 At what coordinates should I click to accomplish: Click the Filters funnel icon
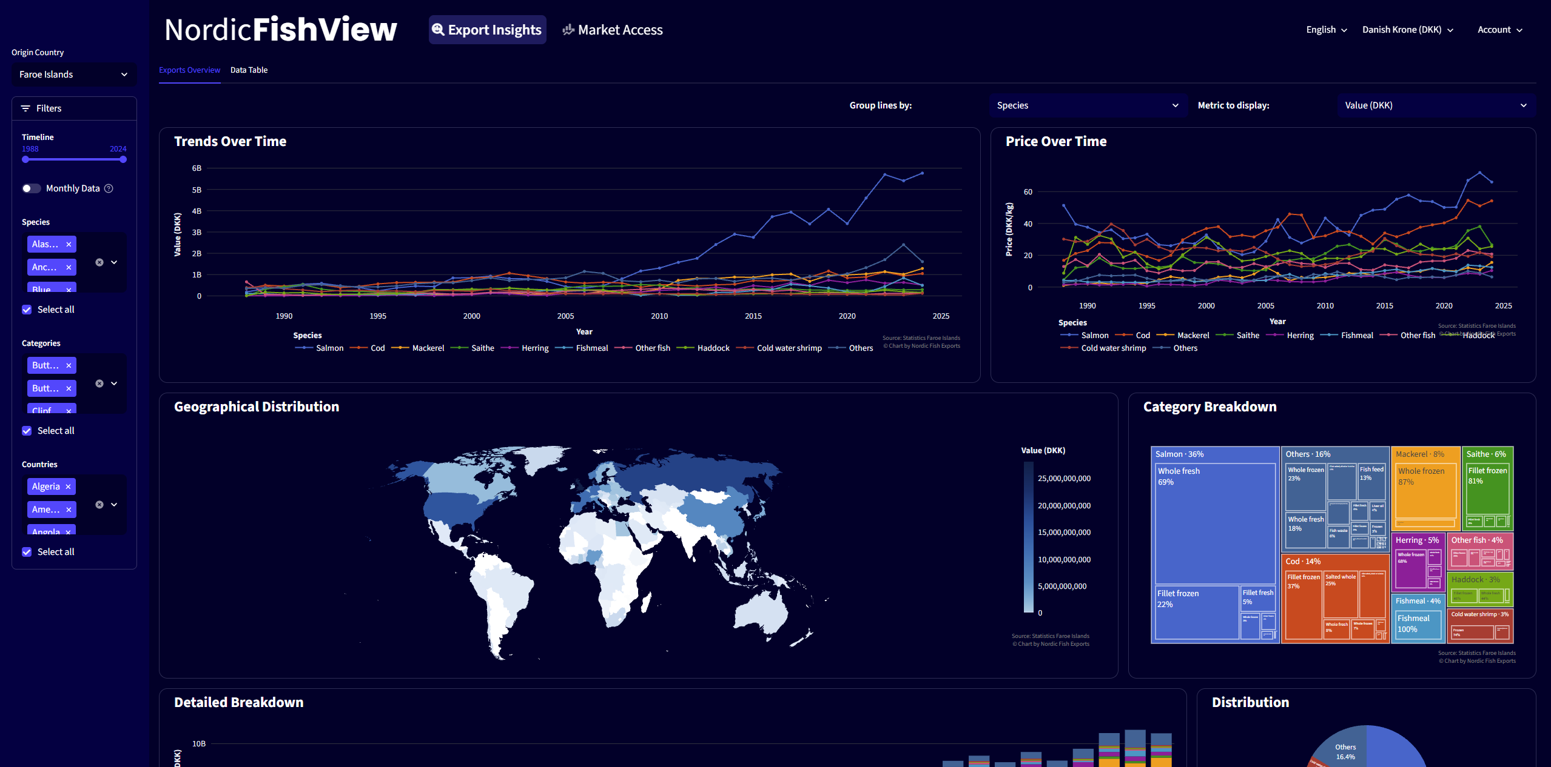25,108
